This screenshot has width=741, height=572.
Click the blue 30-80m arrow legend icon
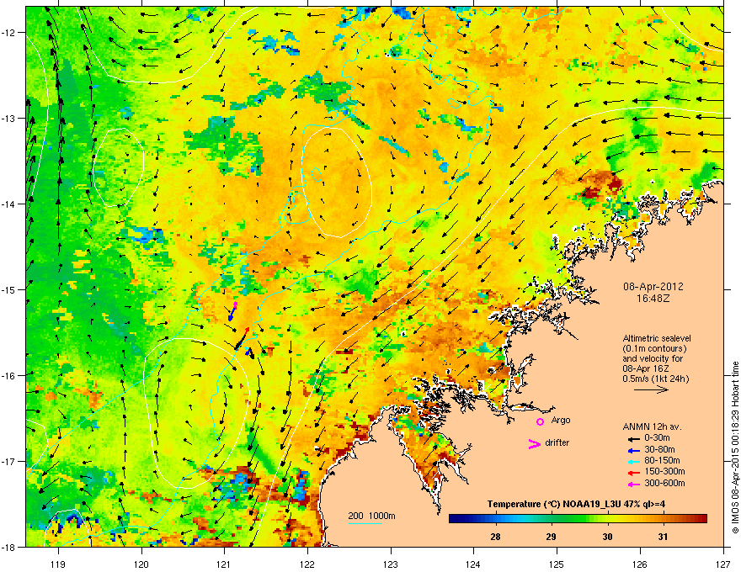coord(634,450)
